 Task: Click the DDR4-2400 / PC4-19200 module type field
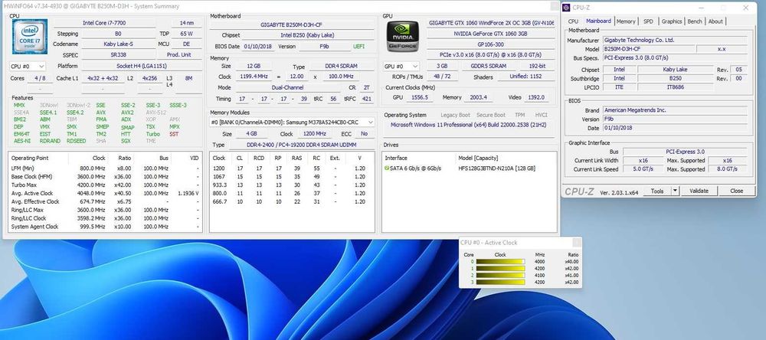tap(301, 145)
